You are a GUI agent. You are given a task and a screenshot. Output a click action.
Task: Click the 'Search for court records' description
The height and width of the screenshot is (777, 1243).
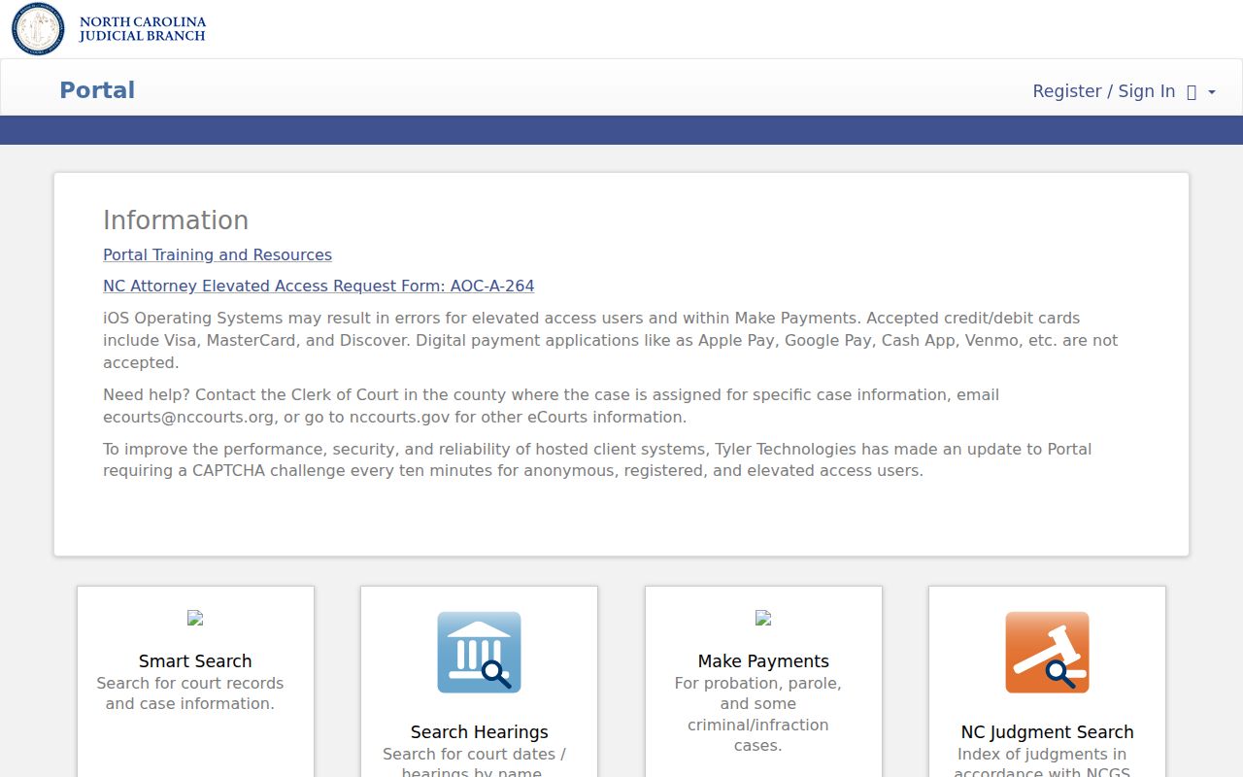point(190,693)
